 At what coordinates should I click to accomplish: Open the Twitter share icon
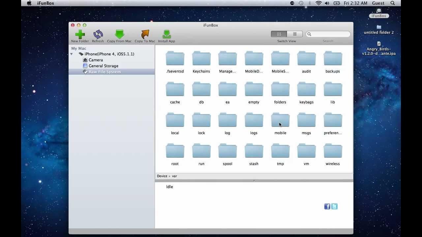click(x=334, y=206)
